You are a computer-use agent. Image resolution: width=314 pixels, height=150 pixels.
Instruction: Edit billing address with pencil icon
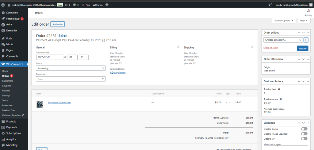pyautogui.click(x=178, y=47)
